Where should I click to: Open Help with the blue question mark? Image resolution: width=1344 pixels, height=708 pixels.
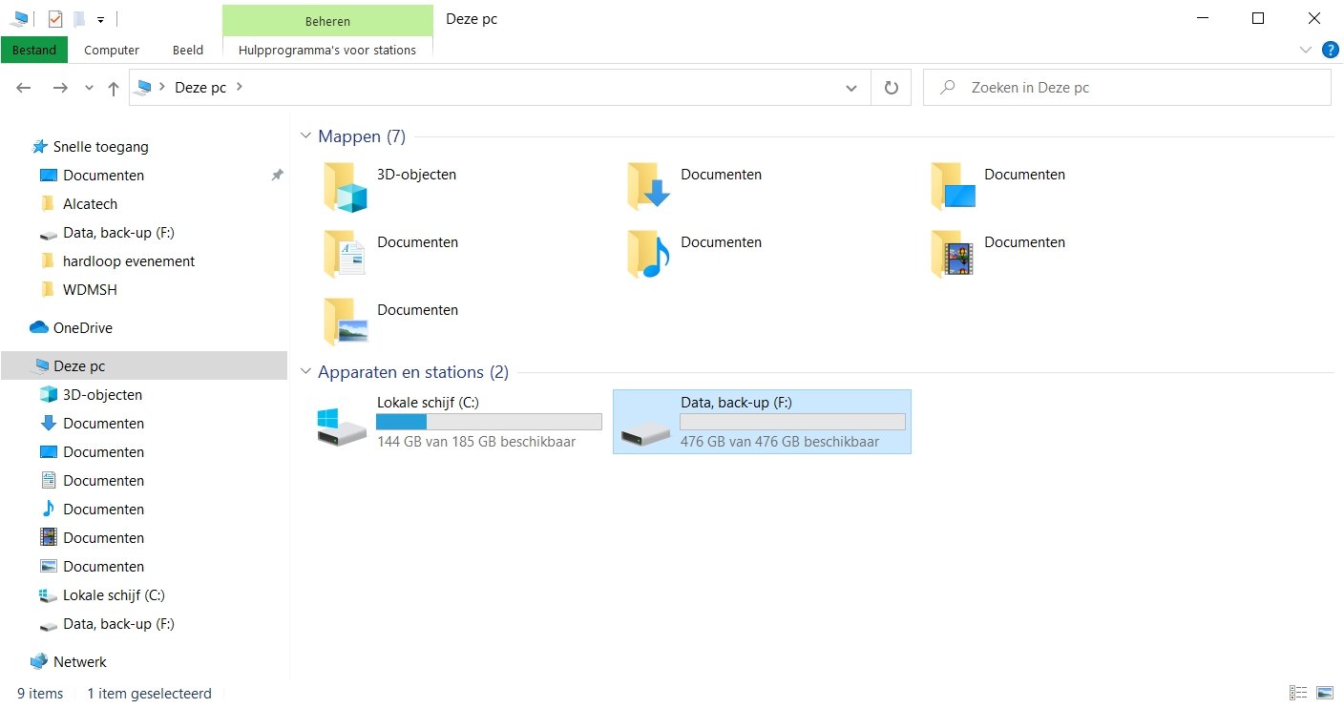(1330, 50)
